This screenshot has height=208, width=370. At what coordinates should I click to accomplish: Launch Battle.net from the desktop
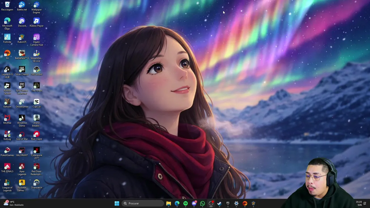(22, 6)
